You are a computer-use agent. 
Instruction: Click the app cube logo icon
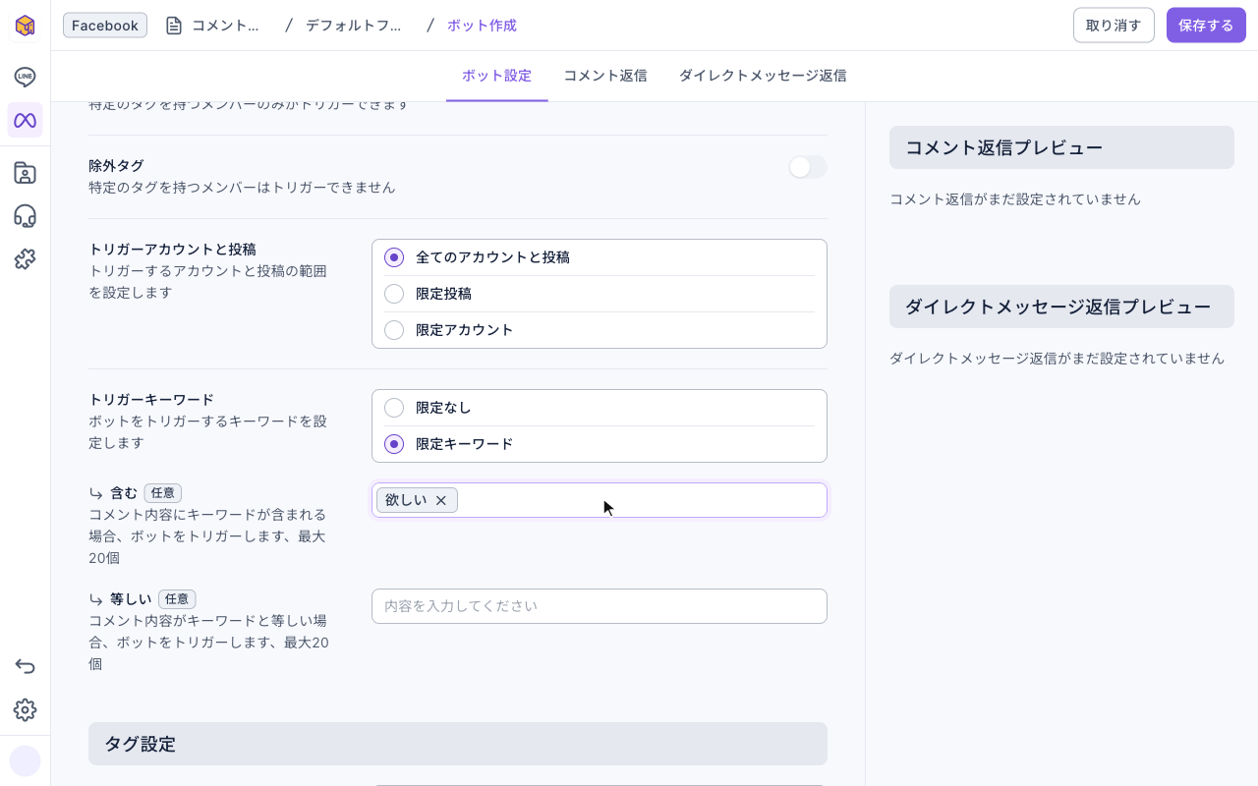tap(25, 26)
